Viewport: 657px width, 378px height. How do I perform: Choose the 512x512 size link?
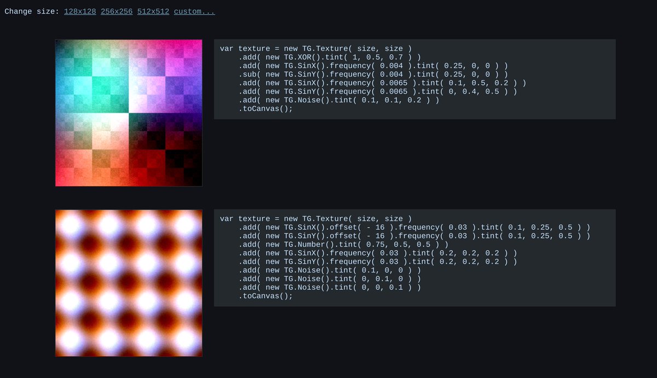point(153,11)
